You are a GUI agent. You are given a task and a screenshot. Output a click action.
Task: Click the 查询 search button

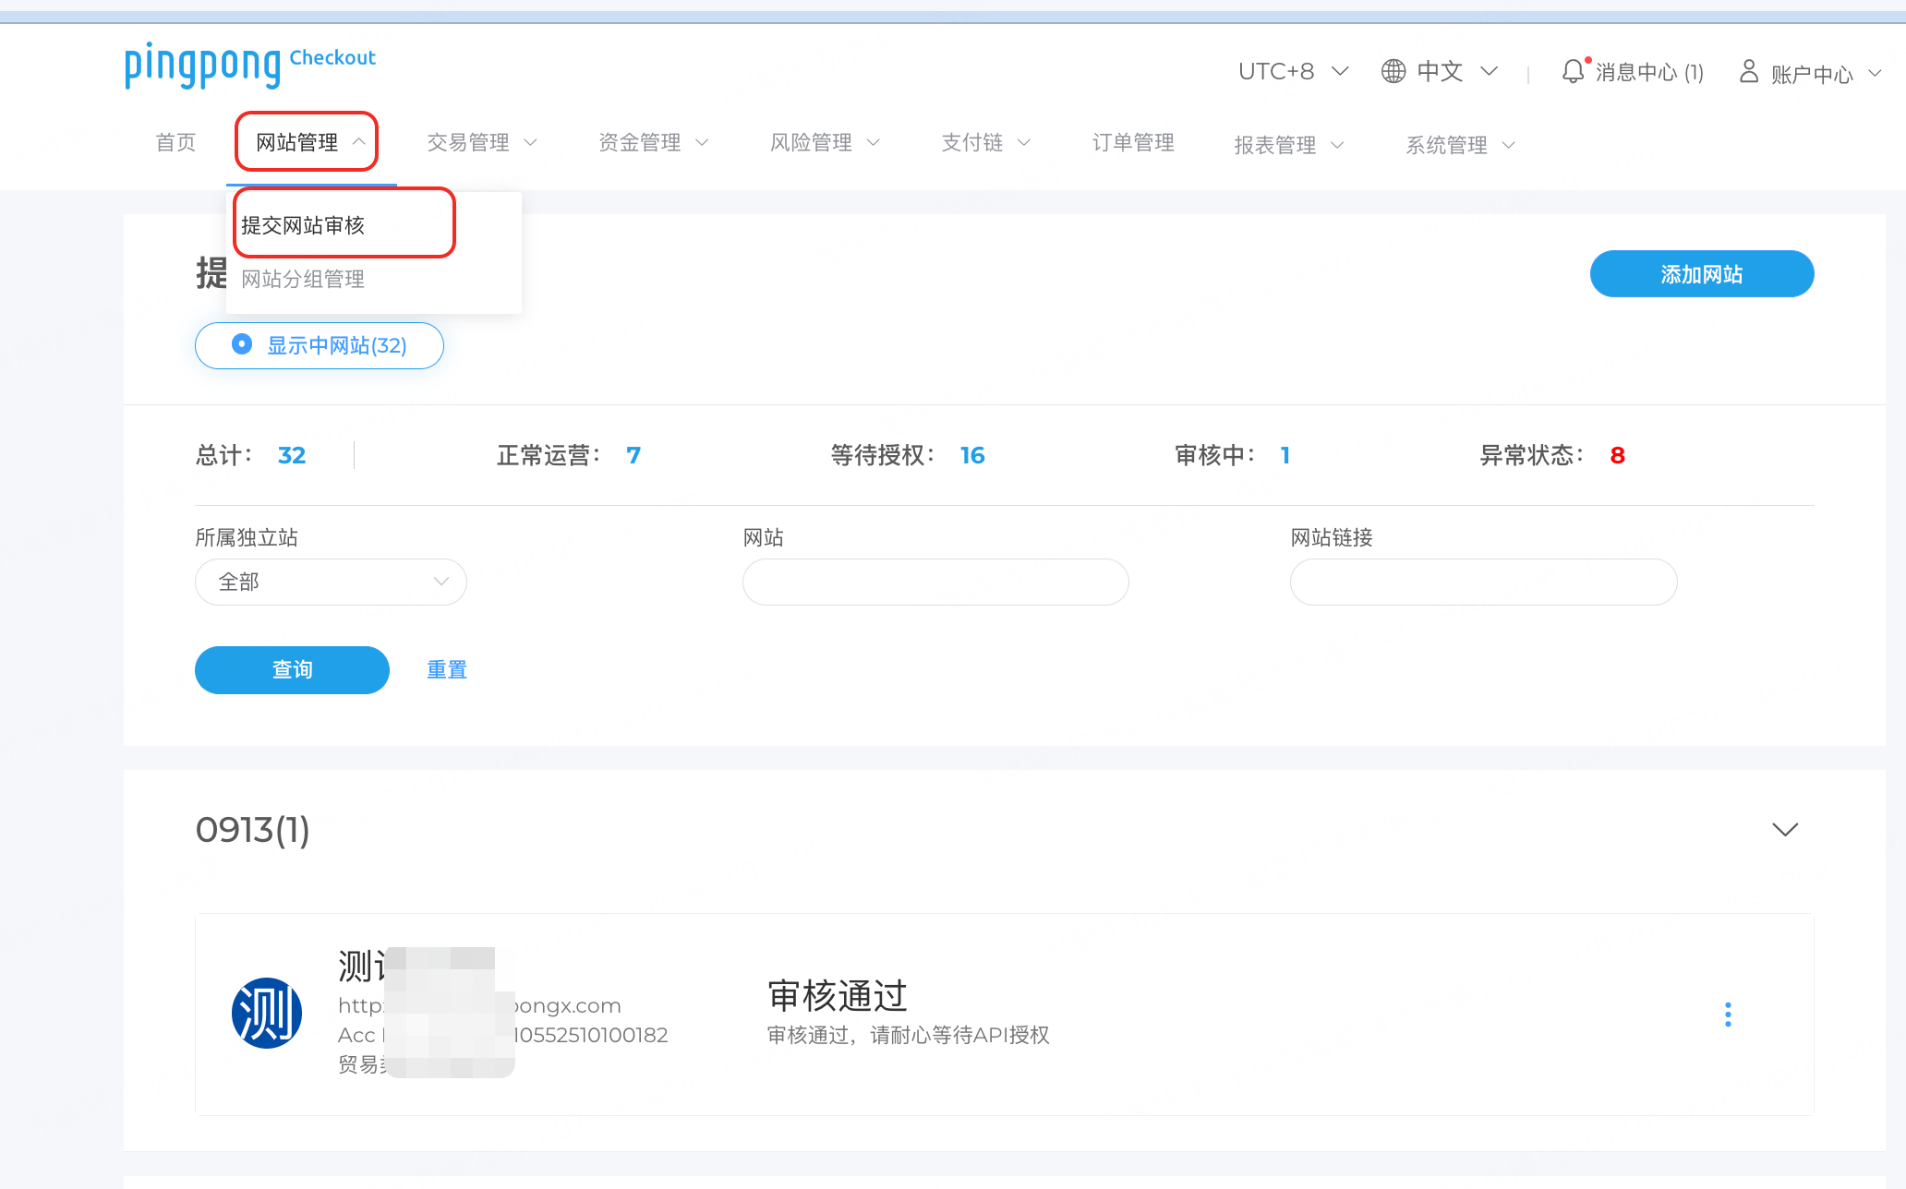point(292,670)
